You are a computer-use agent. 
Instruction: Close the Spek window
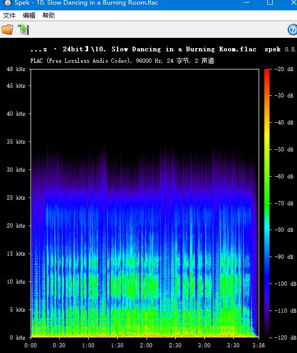293,3
